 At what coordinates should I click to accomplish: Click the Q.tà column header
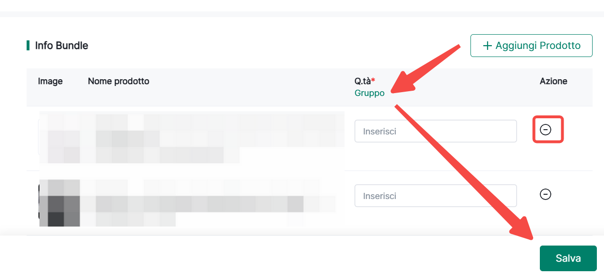(x=363, y=81)
